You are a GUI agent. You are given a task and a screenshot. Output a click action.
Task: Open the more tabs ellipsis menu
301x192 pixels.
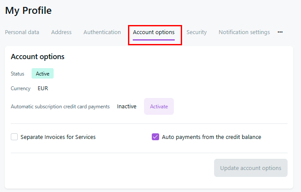pyautogui.click(x=280, y=32)
